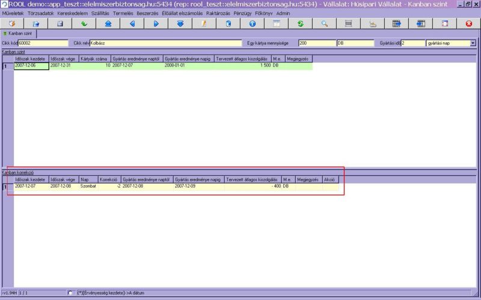Select the Kanban szint tab
481x300 pixels.
tap(19, 34)
